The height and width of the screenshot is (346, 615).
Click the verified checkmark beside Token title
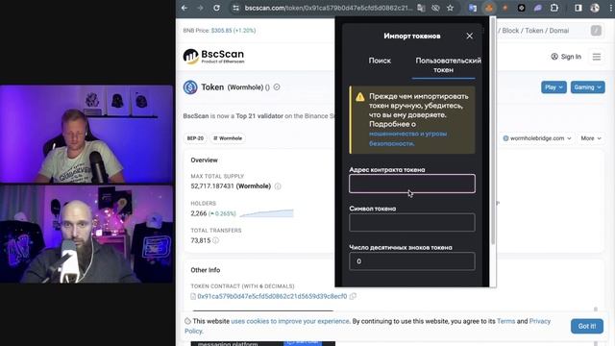(x=277, y=87)
